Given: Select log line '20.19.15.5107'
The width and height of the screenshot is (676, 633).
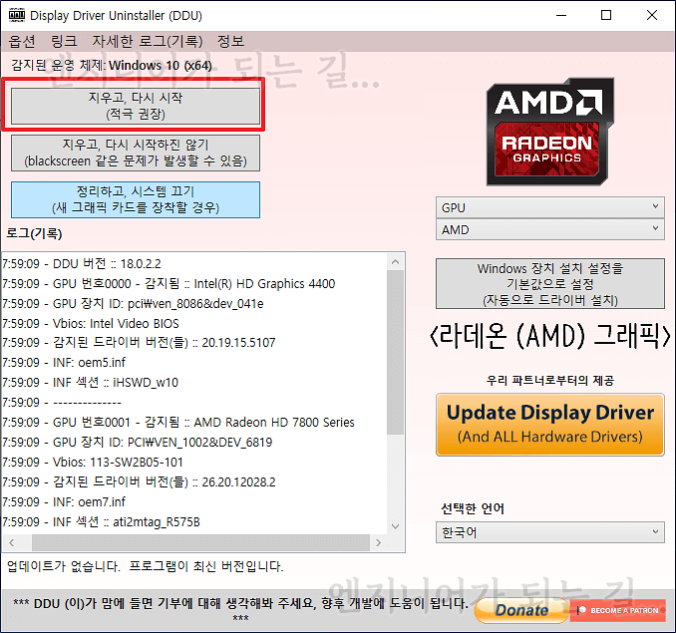Looking at the screenshot, I should pyautogui.click(x=139, y=343).
